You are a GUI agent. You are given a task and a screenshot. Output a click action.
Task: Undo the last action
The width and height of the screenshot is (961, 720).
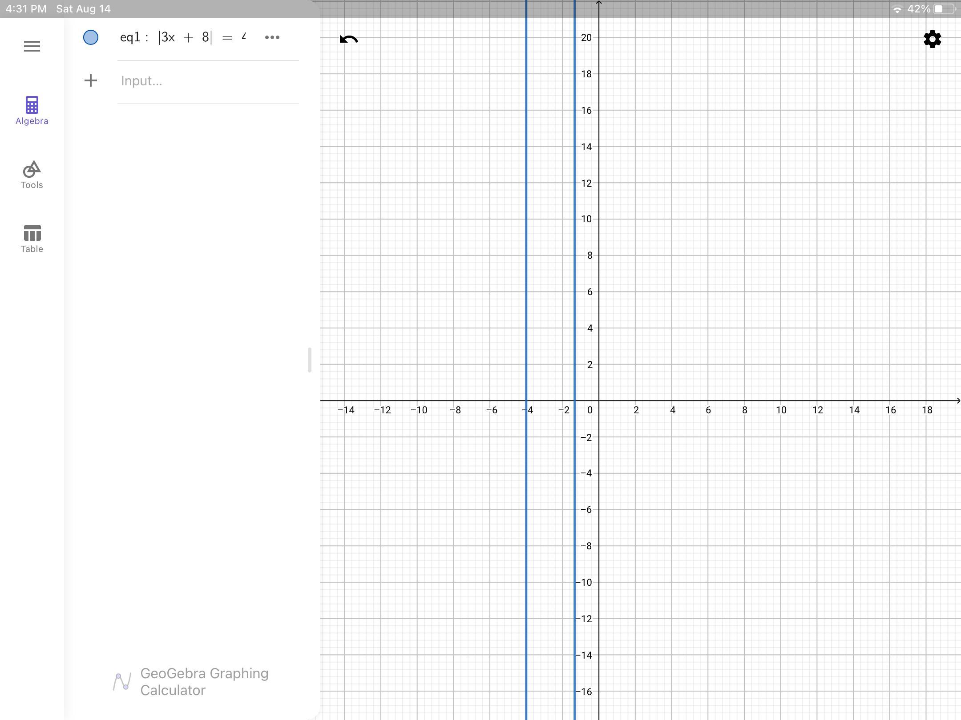[x=348, y=40]
